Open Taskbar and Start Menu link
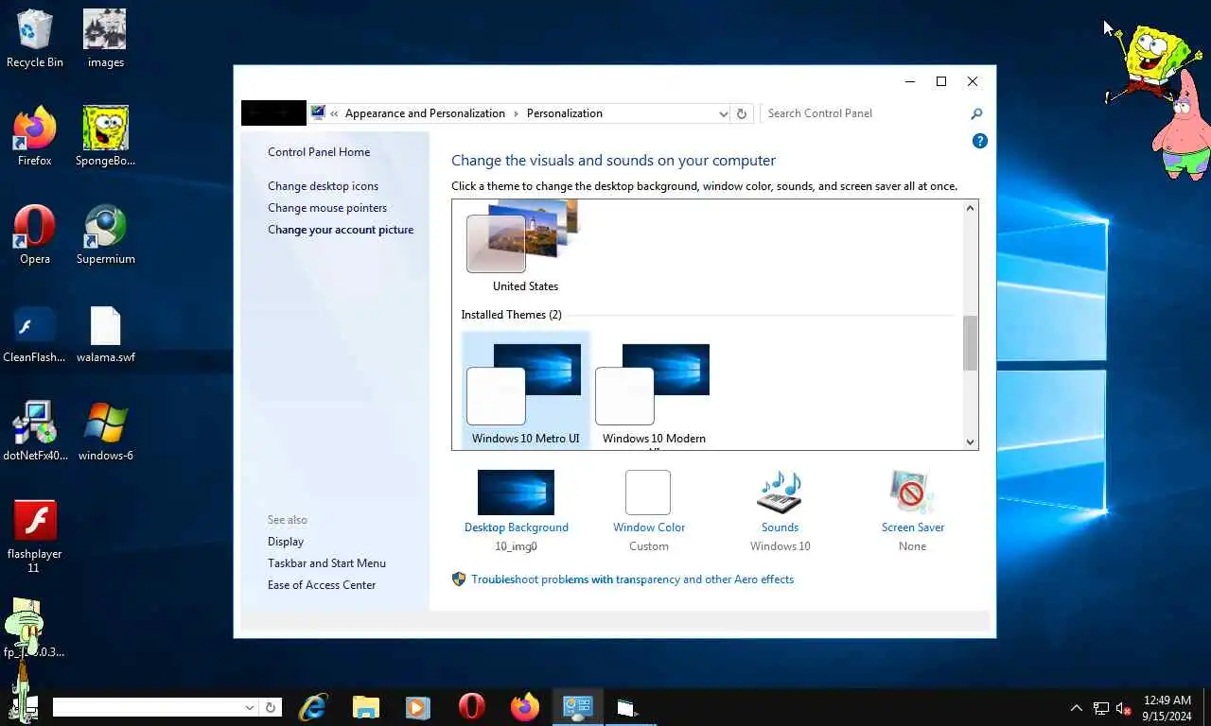This screenshot has width=1211, height=726. (326, 563)
